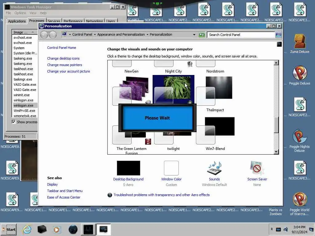Select winlogon.exe highlighted row in Task Manager
The height and width of the screenshot is (236, 315).
(25, 105)
